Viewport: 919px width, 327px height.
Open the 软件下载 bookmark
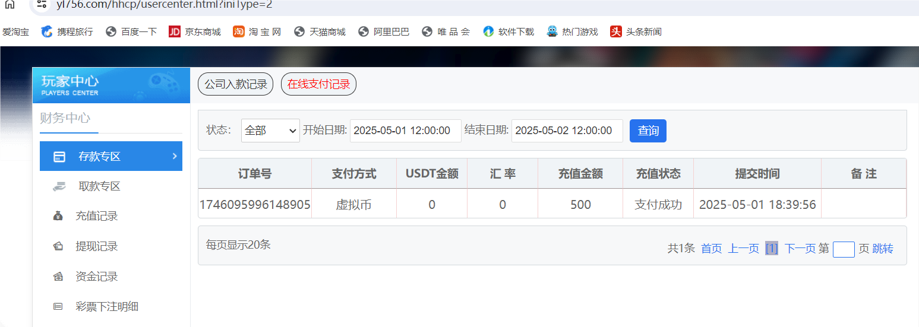[x=509, y=31]
